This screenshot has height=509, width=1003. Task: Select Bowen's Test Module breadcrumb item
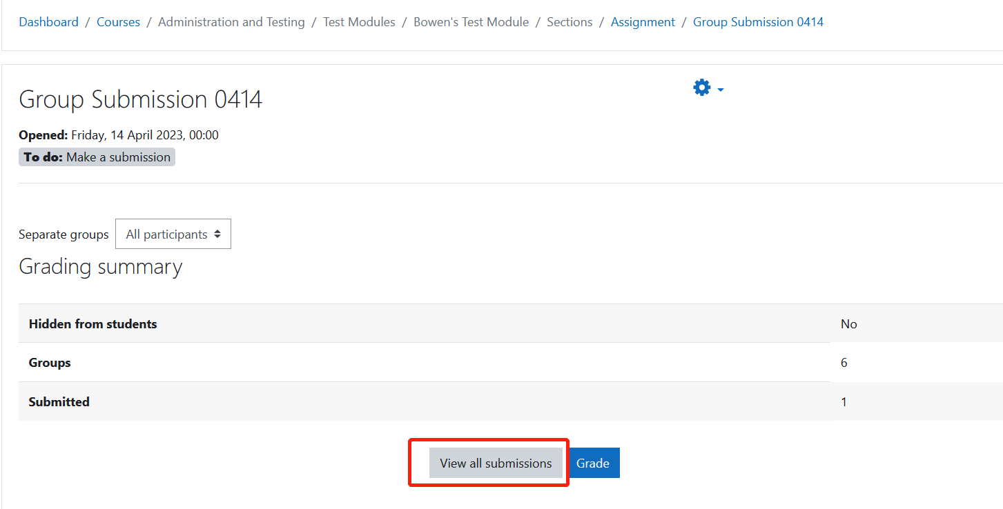(471, 22)
